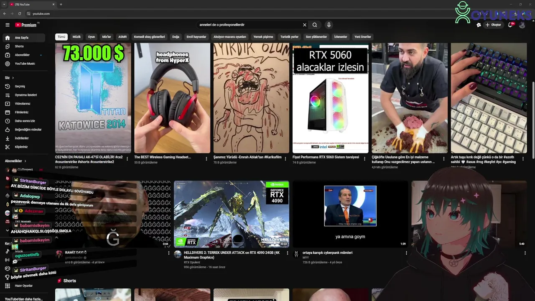
Task: Select the Mix'ler filter chip
Action: tap(107, 37)
